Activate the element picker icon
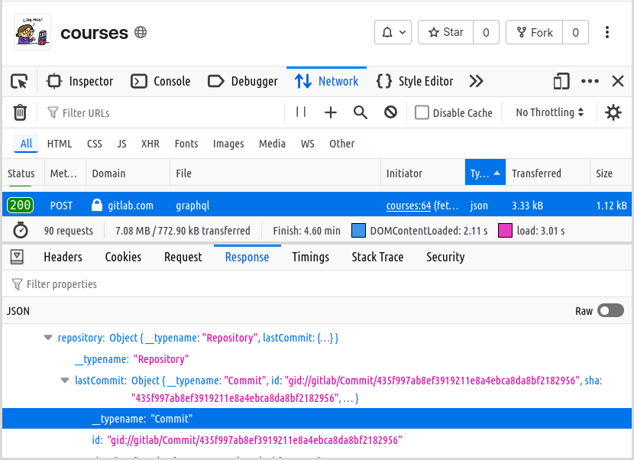Viewport: 634px width, 460px height. [19, 81]
